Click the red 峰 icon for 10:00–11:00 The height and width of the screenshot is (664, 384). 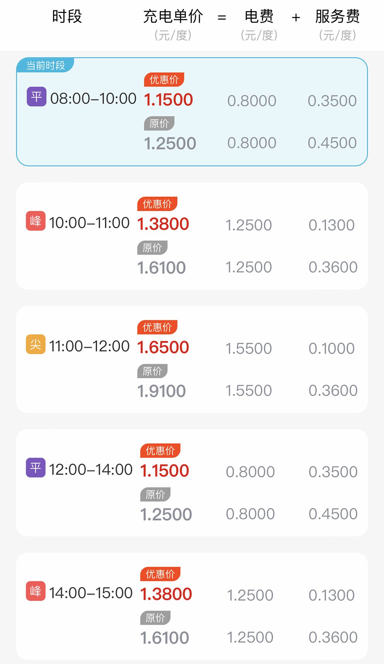(36, 221)
